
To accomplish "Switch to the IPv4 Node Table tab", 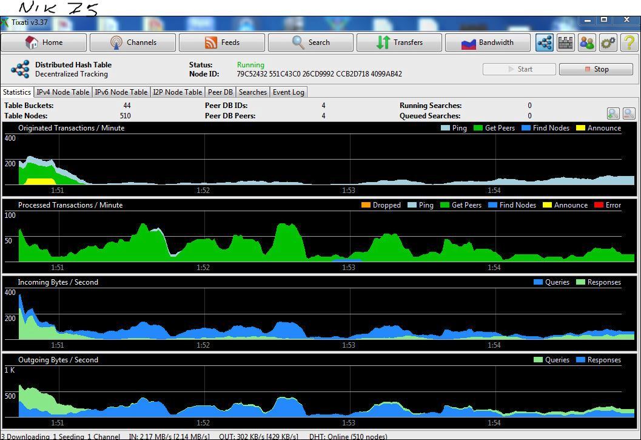I will point(63,92).
